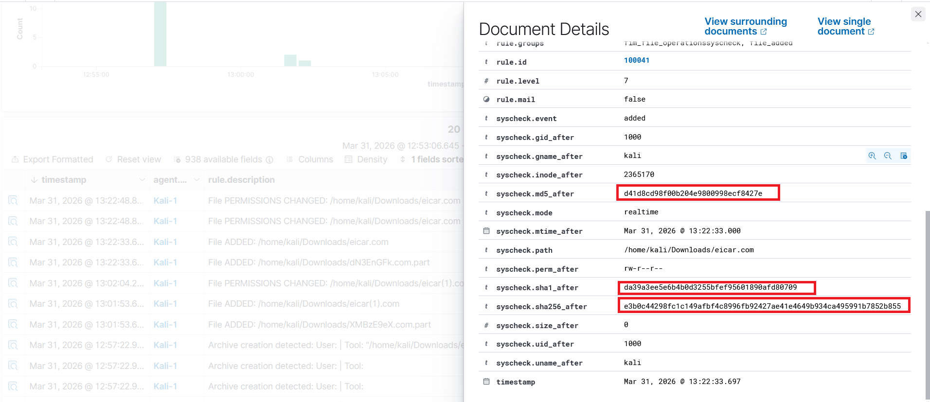Click the syscheck.mtime_after date value
The height and width of the screenshot is (402, 930).
click(682, 231)
